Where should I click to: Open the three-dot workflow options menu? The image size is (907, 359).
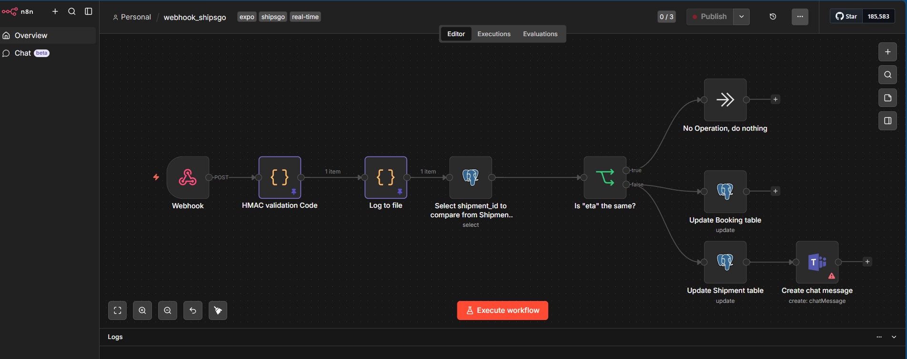coord(800,17)
